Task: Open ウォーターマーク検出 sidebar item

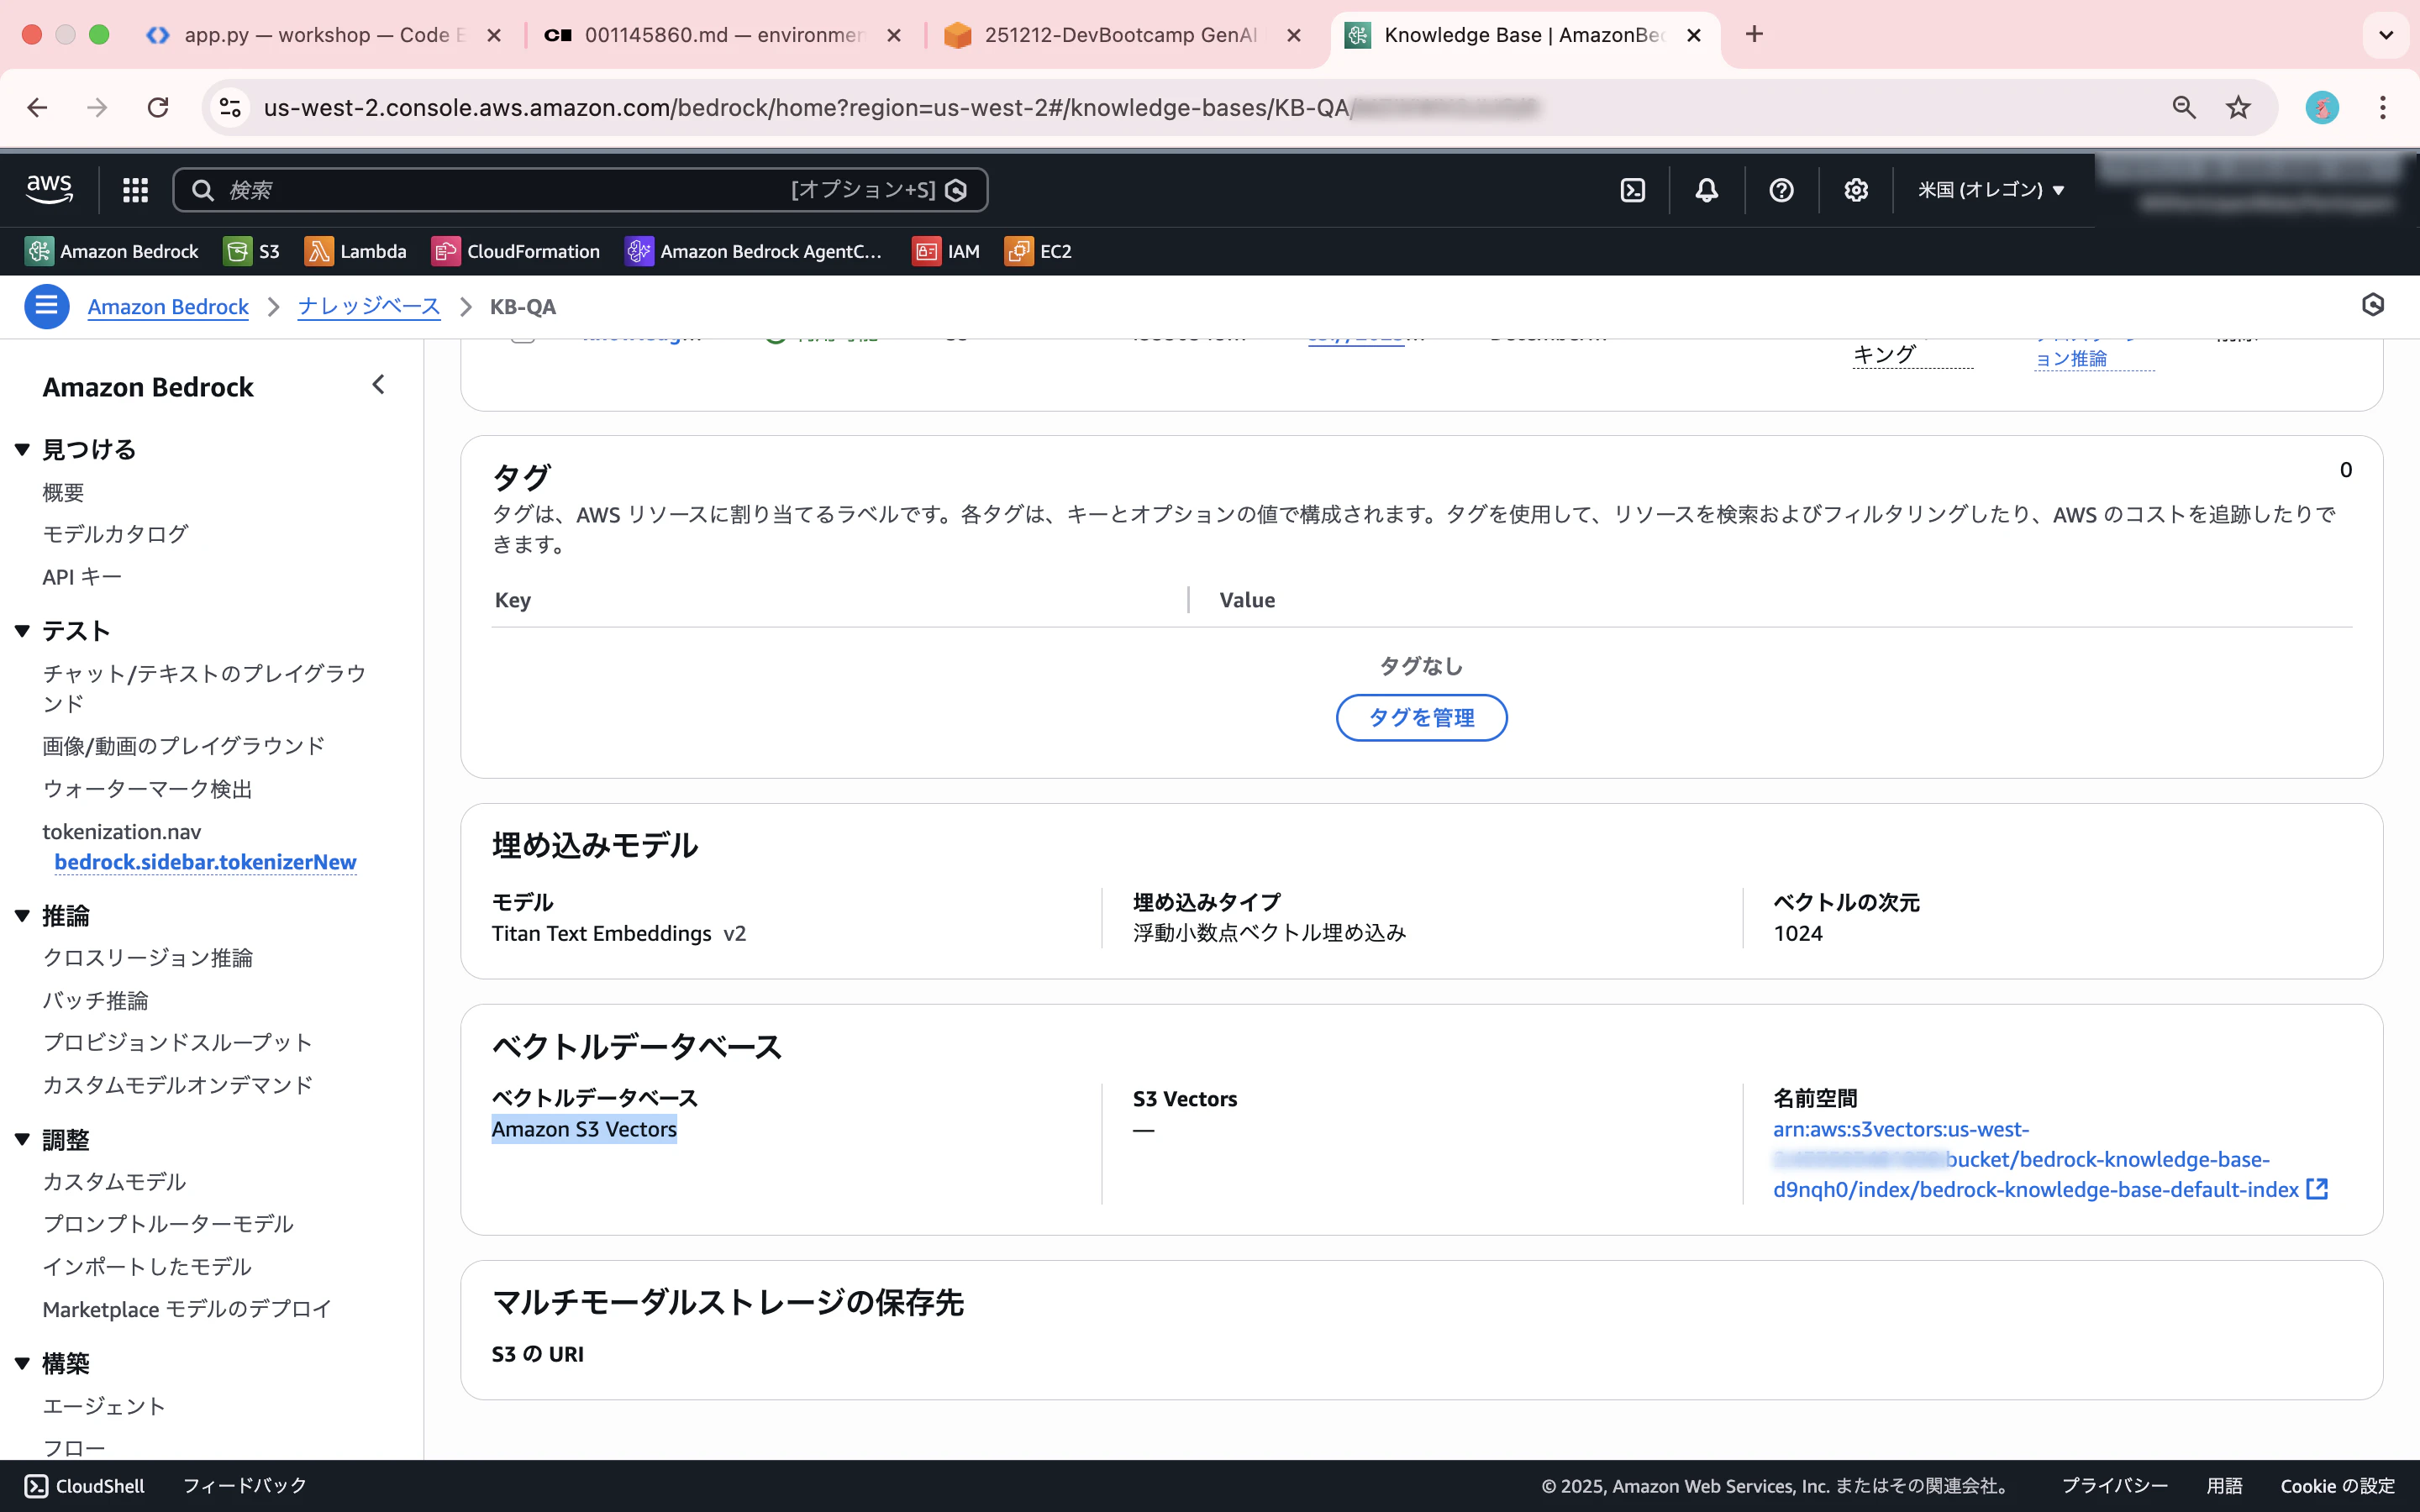Action: [147, 789]
